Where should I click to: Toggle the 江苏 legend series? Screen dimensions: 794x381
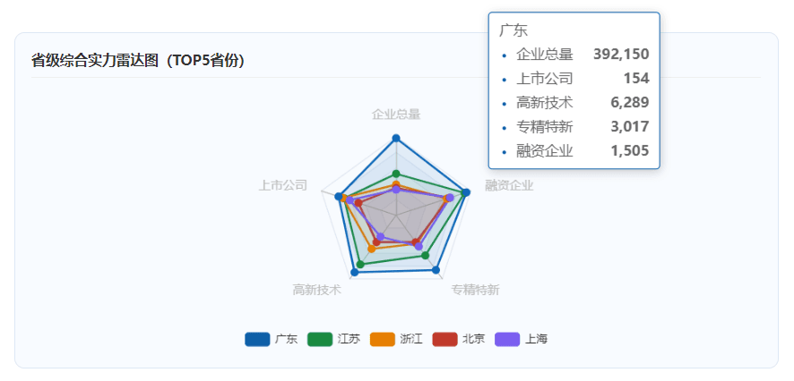click(333, 339)
